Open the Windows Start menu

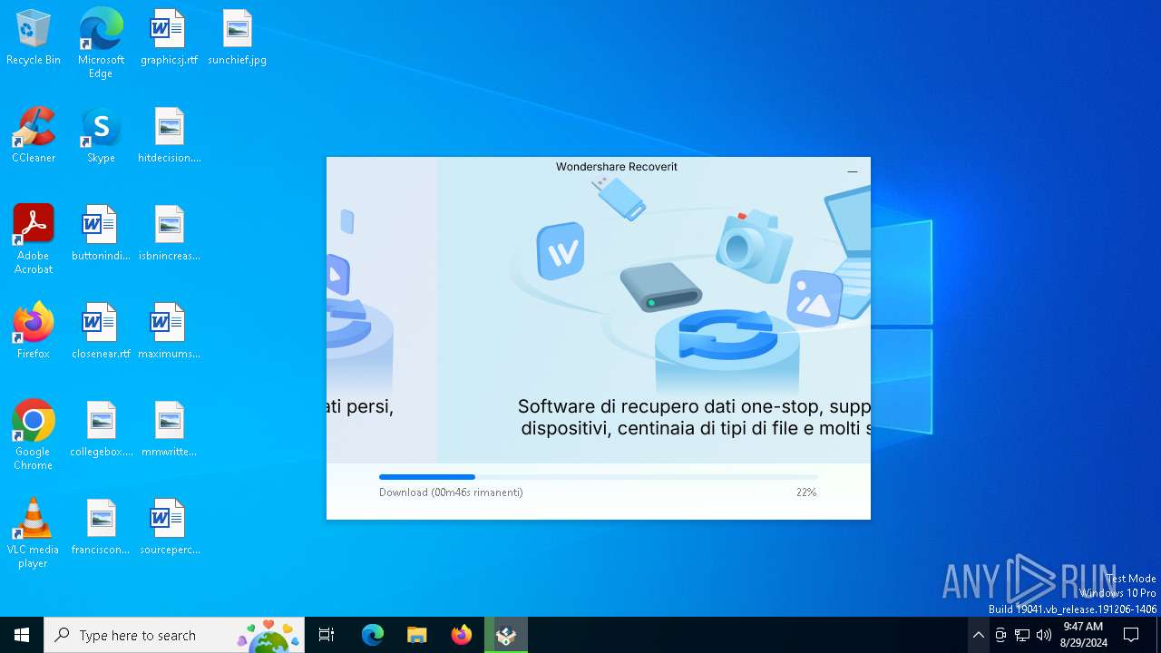pos(22,635)
